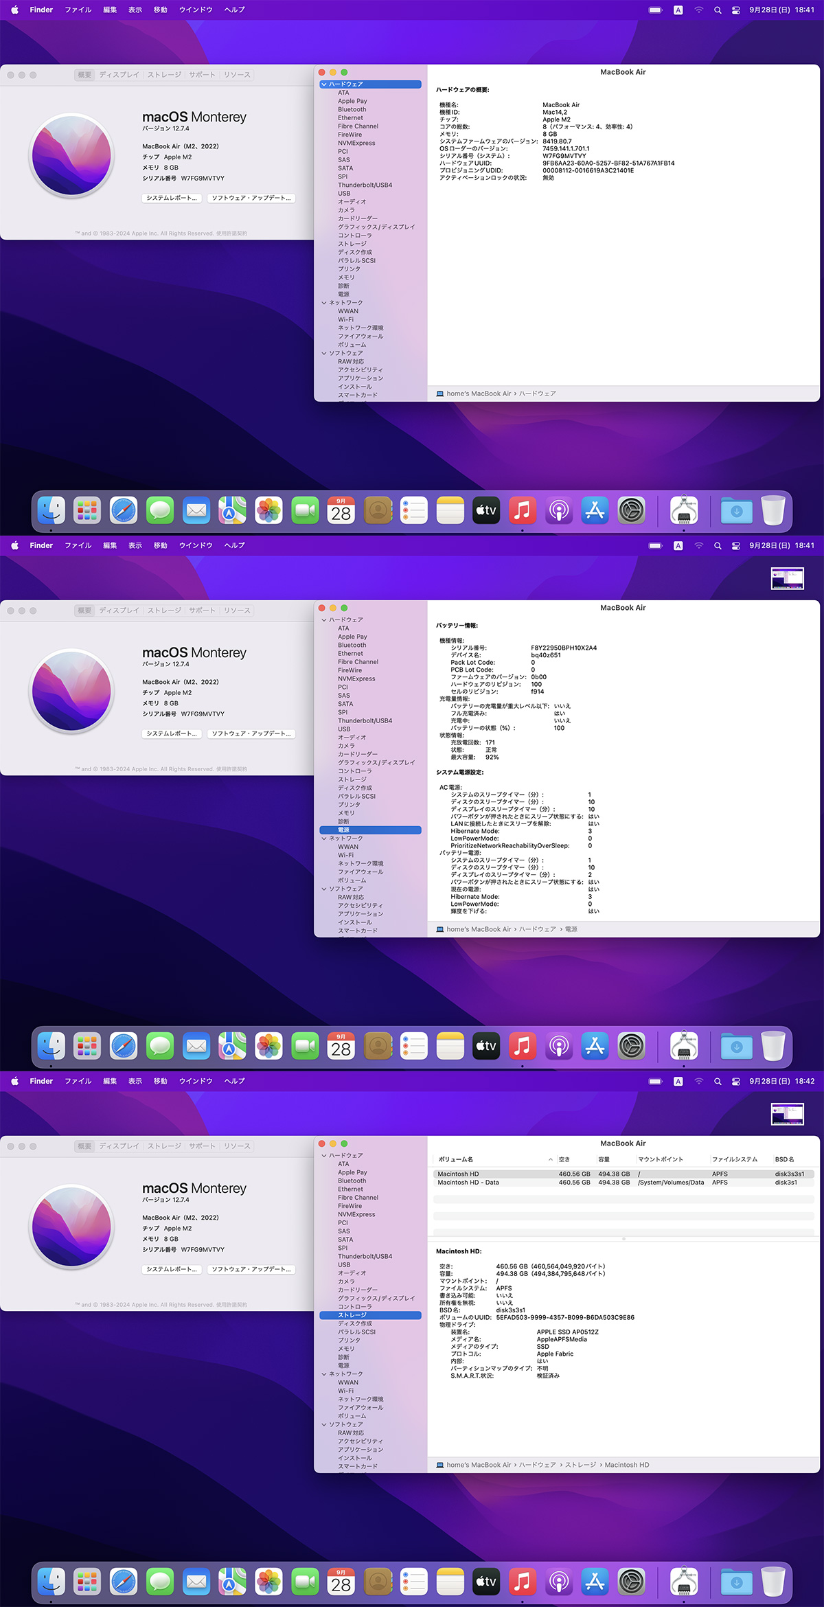
Task: Open Control Center icon in menu bar showing 18:42
Action: tap(735, 1081)
